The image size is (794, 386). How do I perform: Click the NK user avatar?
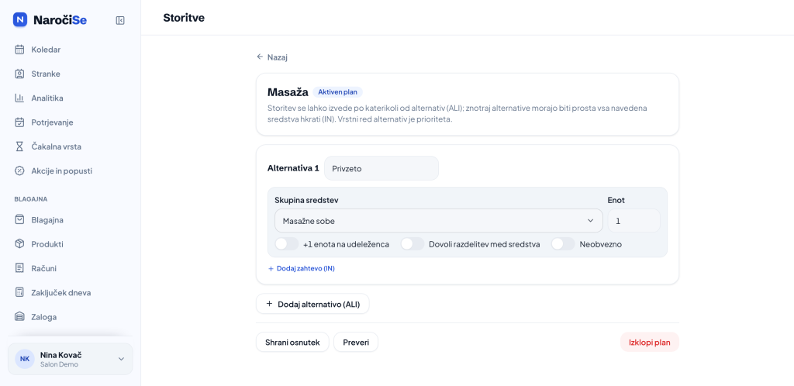24,359
